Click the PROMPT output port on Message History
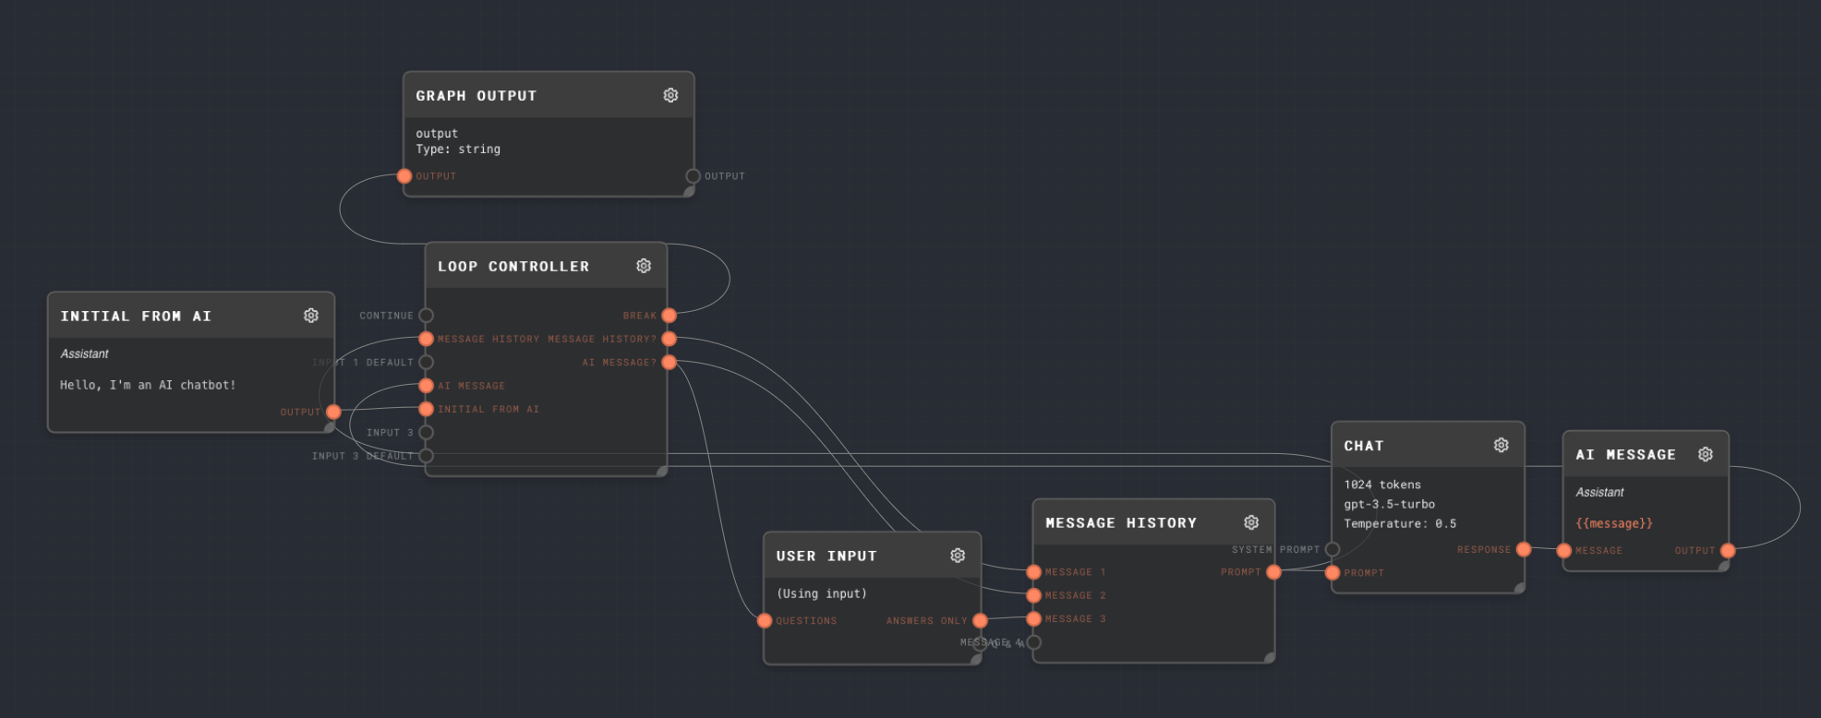 [1273, 572]
